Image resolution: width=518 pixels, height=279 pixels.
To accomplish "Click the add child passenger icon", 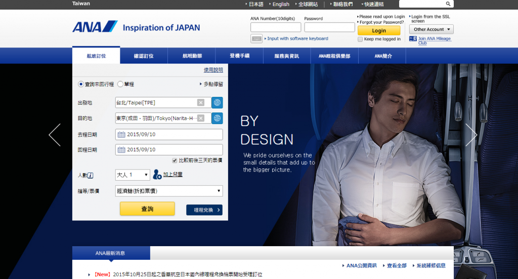I will point(157,174).
